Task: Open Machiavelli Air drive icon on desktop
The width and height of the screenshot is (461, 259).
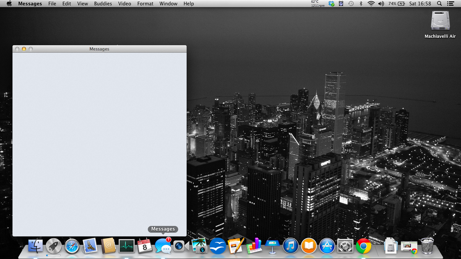Action: coord(440,21)
